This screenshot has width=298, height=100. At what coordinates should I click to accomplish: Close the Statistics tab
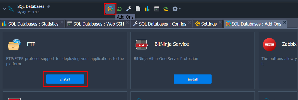(x=62, y=22)
